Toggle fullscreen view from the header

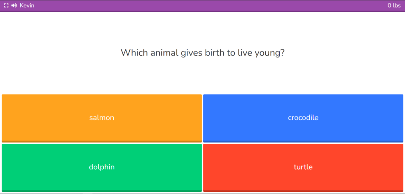(x=6, y=6)
